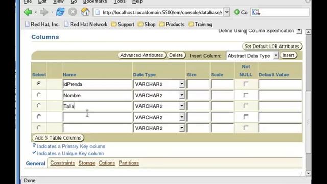Open the Training bookmarks folder
Image resolution: width=327 pixels, height=184 pixels.
[200, 24]
